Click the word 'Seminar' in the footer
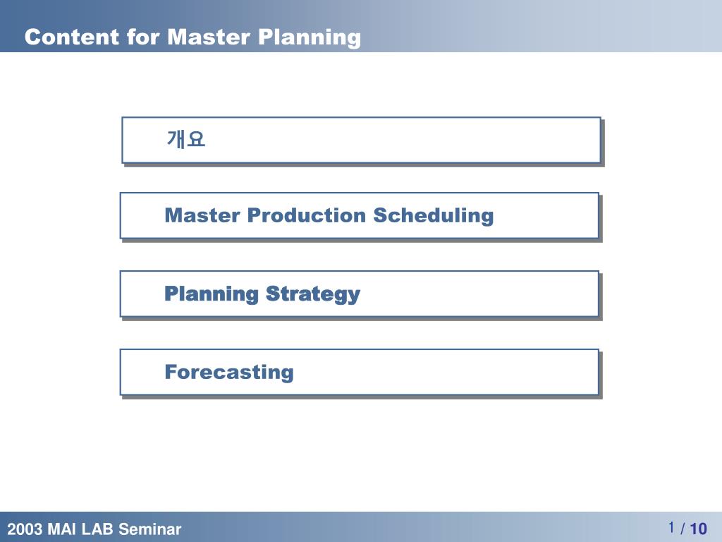The width and height of the screenshot is (722, 542). coord(150,529)
